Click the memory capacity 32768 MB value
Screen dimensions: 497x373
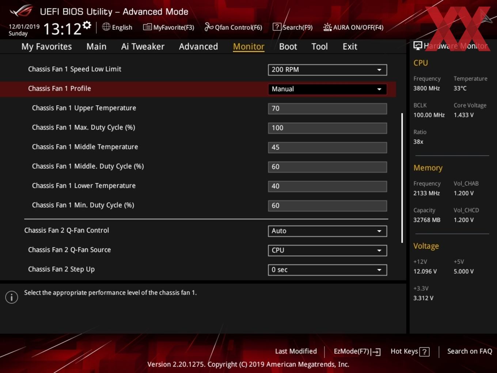pos(427,220)
